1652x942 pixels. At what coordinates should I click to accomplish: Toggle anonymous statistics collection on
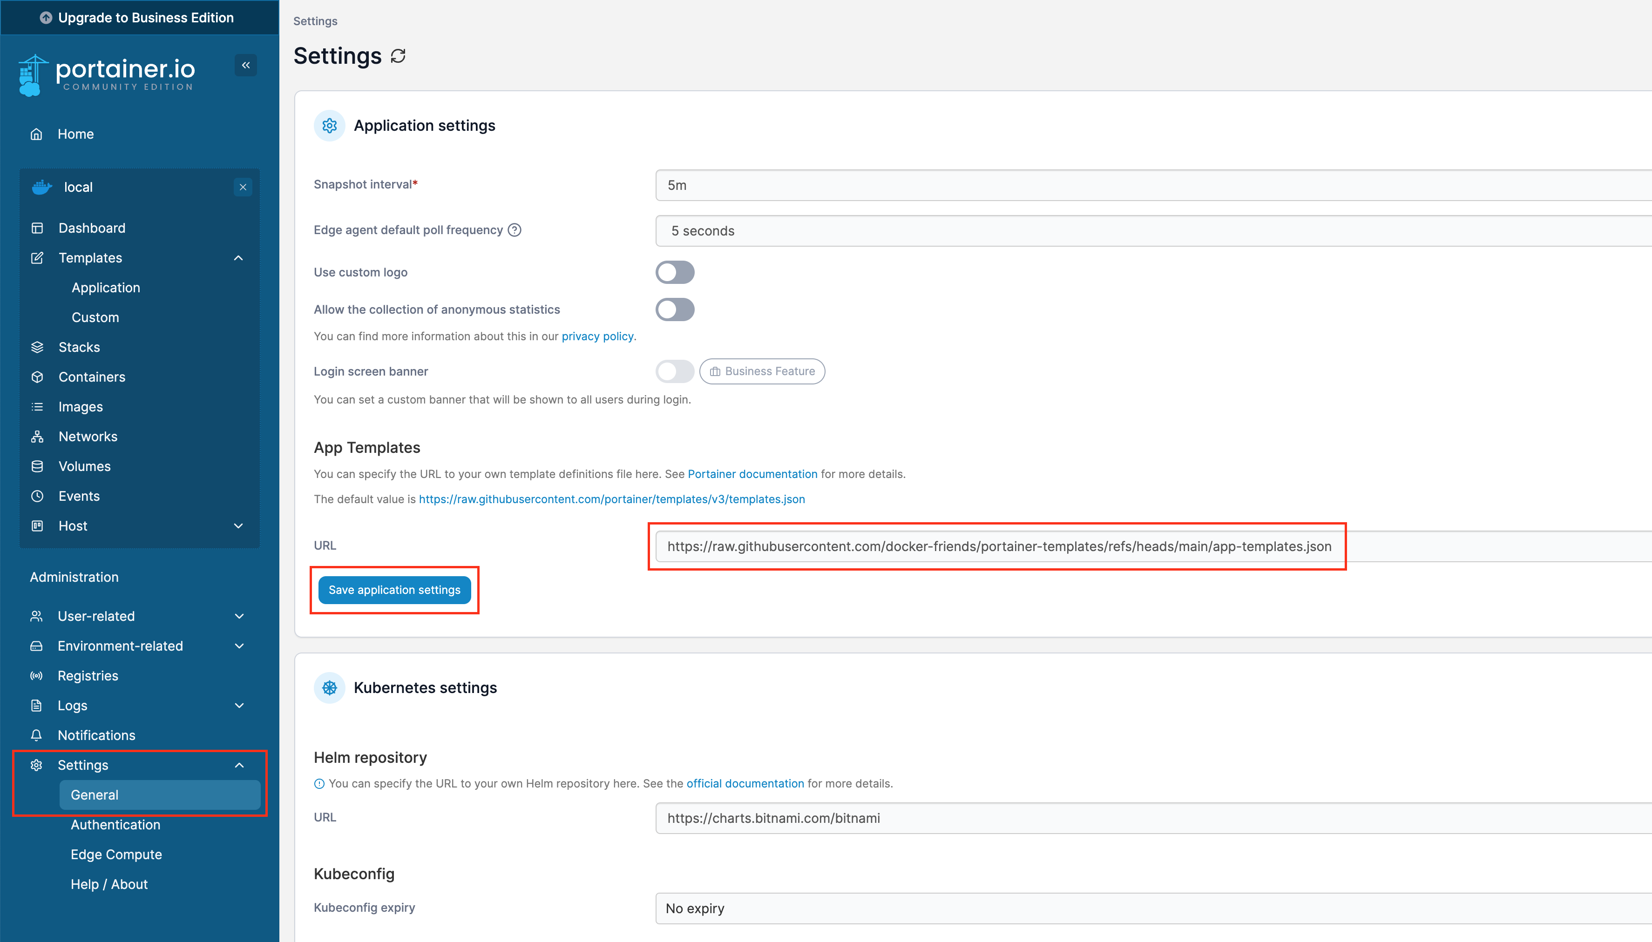pyautogui.click(x=674, y=310)
